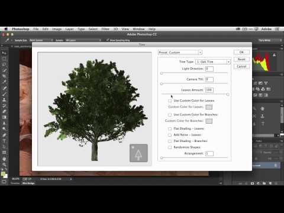
Task: Click the Leaves Amount input field
Action: (209, 90)
